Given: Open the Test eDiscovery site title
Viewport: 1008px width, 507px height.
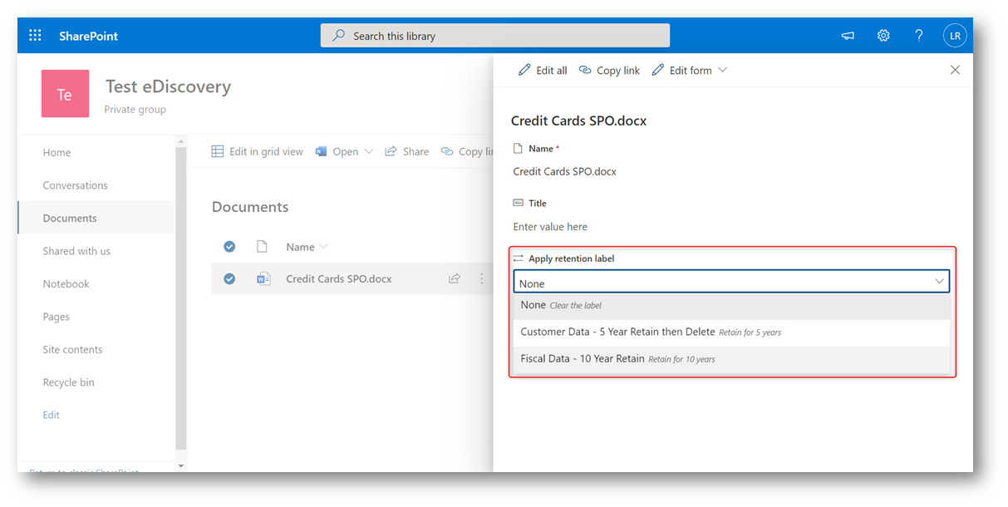Looking at the screenshot, I should pyautogui.click(x=168, y=86).
